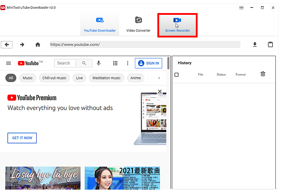Open the Screen Recorder tab
285x190 pixels.
[x=177, y=25]
